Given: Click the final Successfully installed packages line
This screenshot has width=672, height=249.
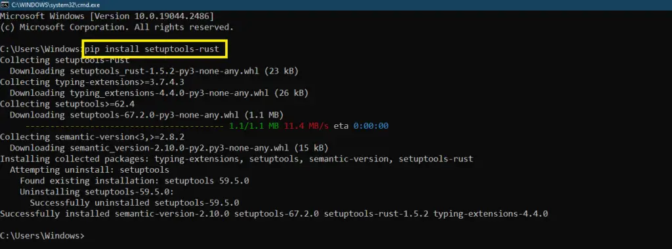Looking at the screenshot, I should pyautogui.click(x=274, y=214).
